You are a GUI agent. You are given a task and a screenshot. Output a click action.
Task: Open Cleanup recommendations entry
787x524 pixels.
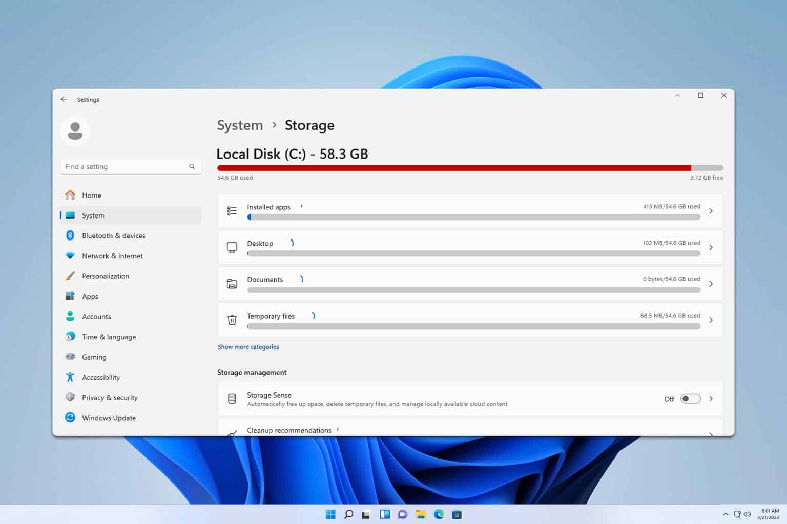pos(470,428)
